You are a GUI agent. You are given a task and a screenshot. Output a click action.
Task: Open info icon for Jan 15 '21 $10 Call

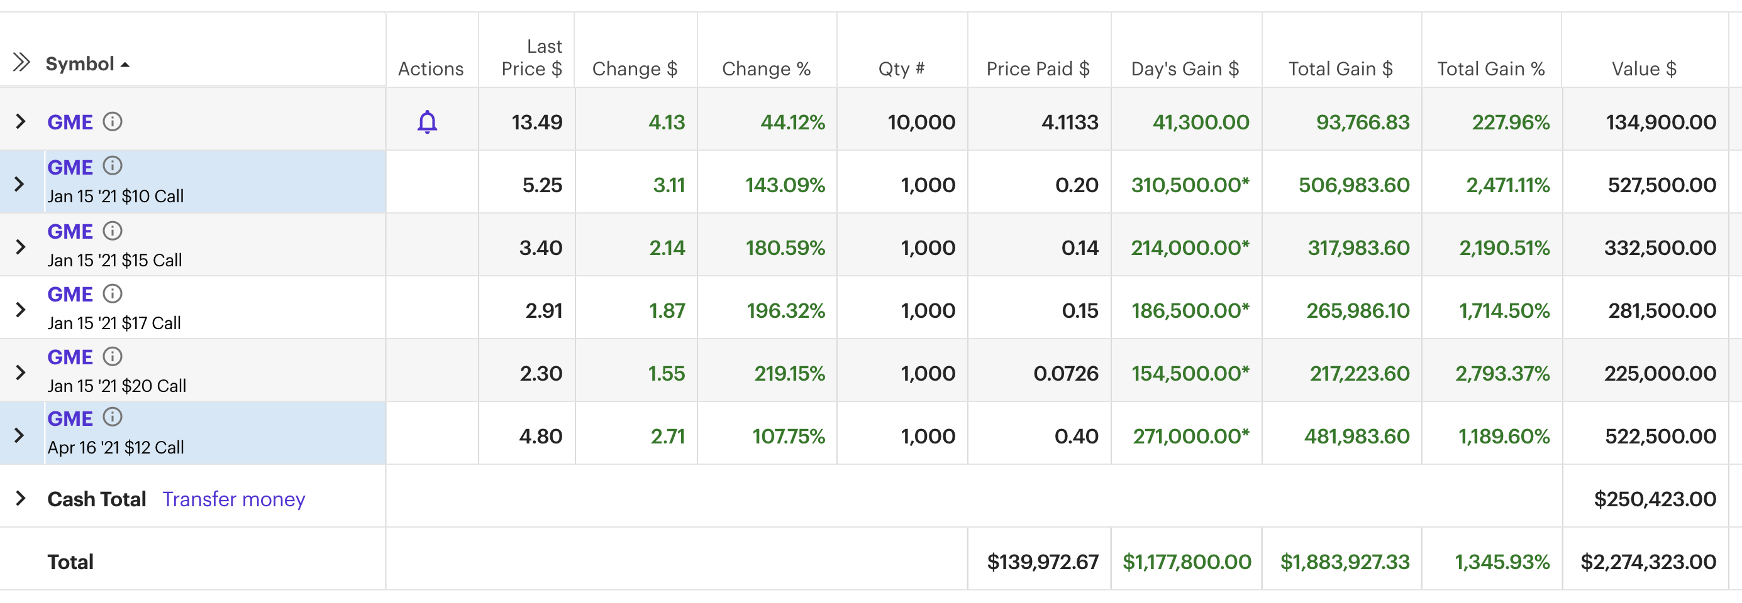click(x=113, y=166)
